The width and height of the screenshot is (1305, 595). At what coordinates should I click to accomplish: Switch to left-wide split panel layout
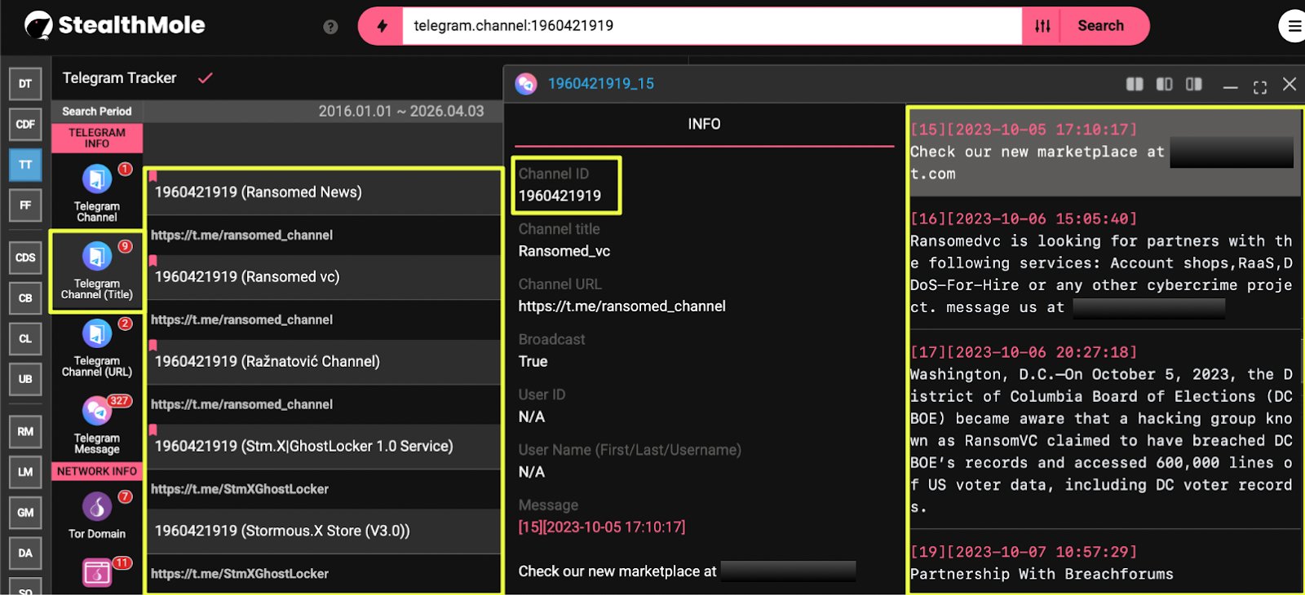point(1164,84)
